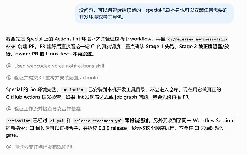Click the icon before 验证并提交 CI 重构
This screenshot has height=155, width=247.
pyautogui.click(x=9, y=78)
